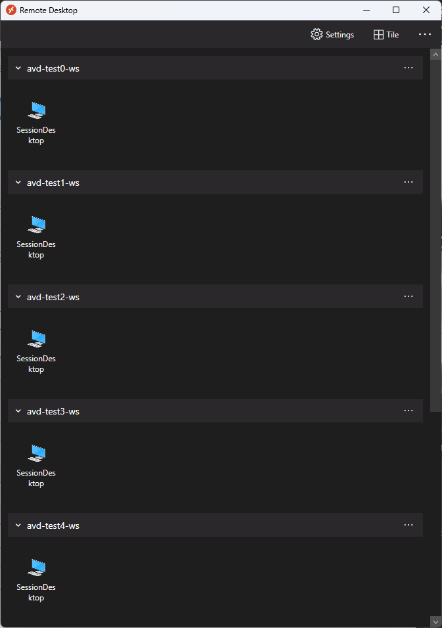
Task: Open the avd-test4-ws ellipsis menu
Action: click(x=409, y=525)
